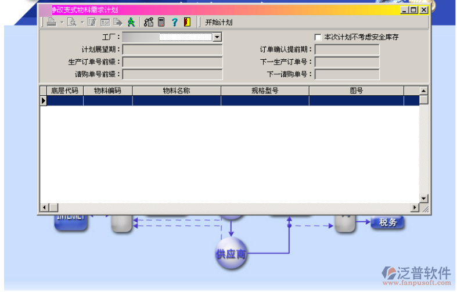Toggle 本次计划不考虑安全库存 checkbox
The image size is (457, 292).
click(318, 37)
